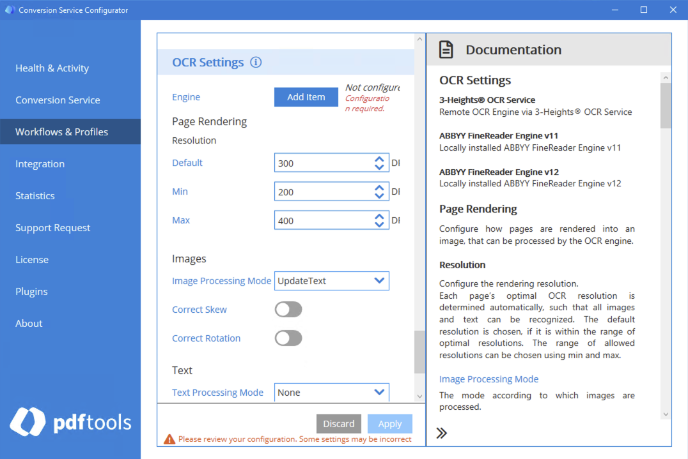
Task: Click settings panel scroll down arrow
Action: (419, 396)
